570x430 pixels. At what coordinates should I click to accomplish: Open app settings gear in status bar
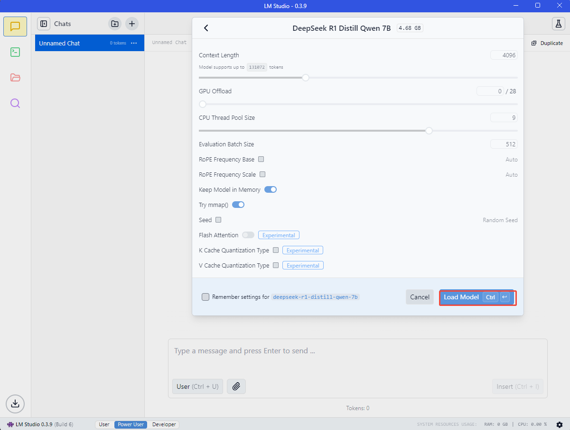click(x=560, y=424)
